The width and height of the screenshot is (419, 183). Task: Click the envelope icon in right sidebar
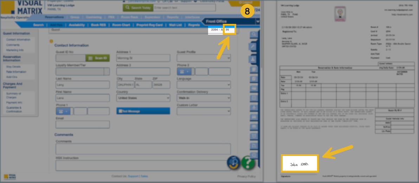pos(254,126)
